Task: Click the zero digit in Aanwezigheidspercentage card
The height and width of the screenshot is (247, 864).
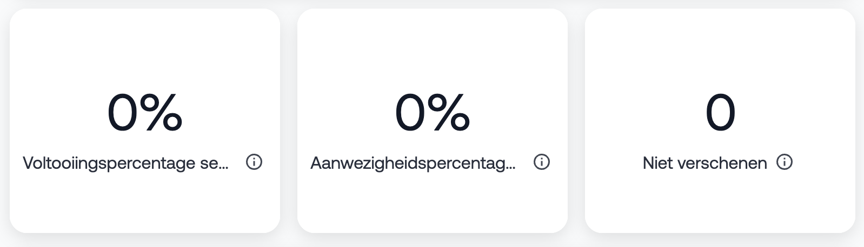Action: (x=410, y=113)
